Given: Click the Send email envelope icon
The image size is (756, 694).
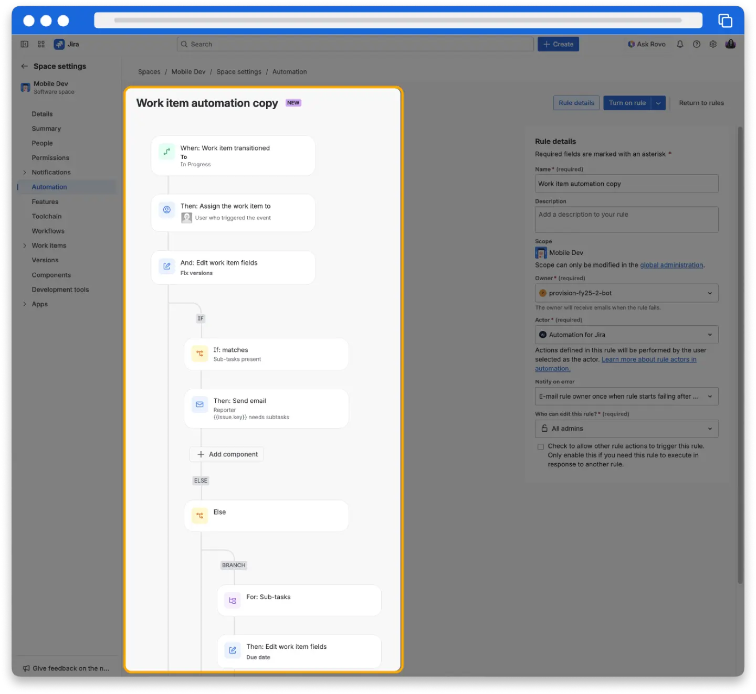Looking at the screenshot, I should [199, 404].
